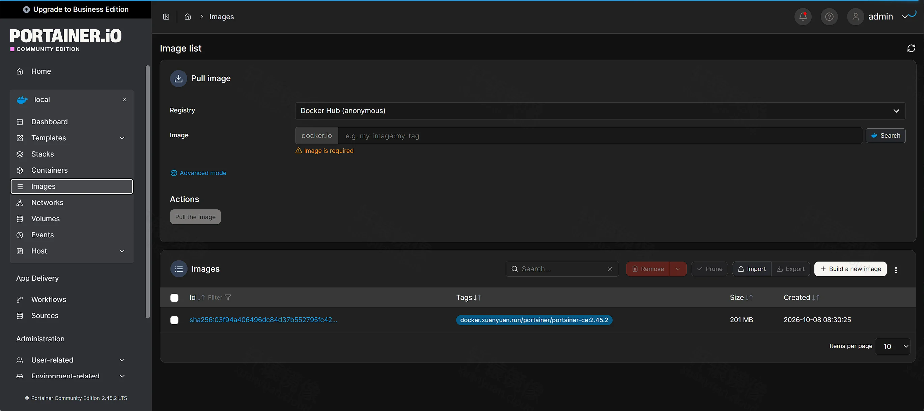
Task: Collapse the sidebar using the panel icon
Action: [166, 17]
